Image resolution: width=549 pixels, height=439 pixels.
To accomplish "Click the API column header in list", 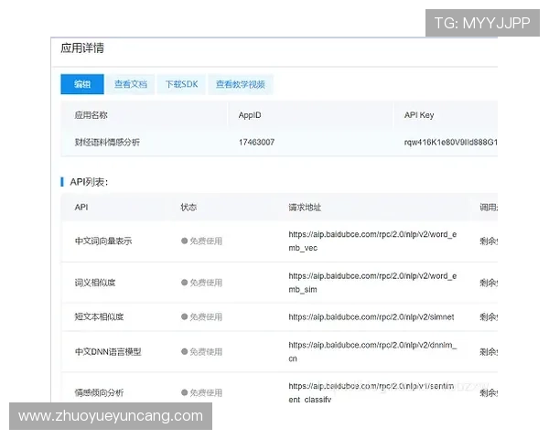I will 81,208.
